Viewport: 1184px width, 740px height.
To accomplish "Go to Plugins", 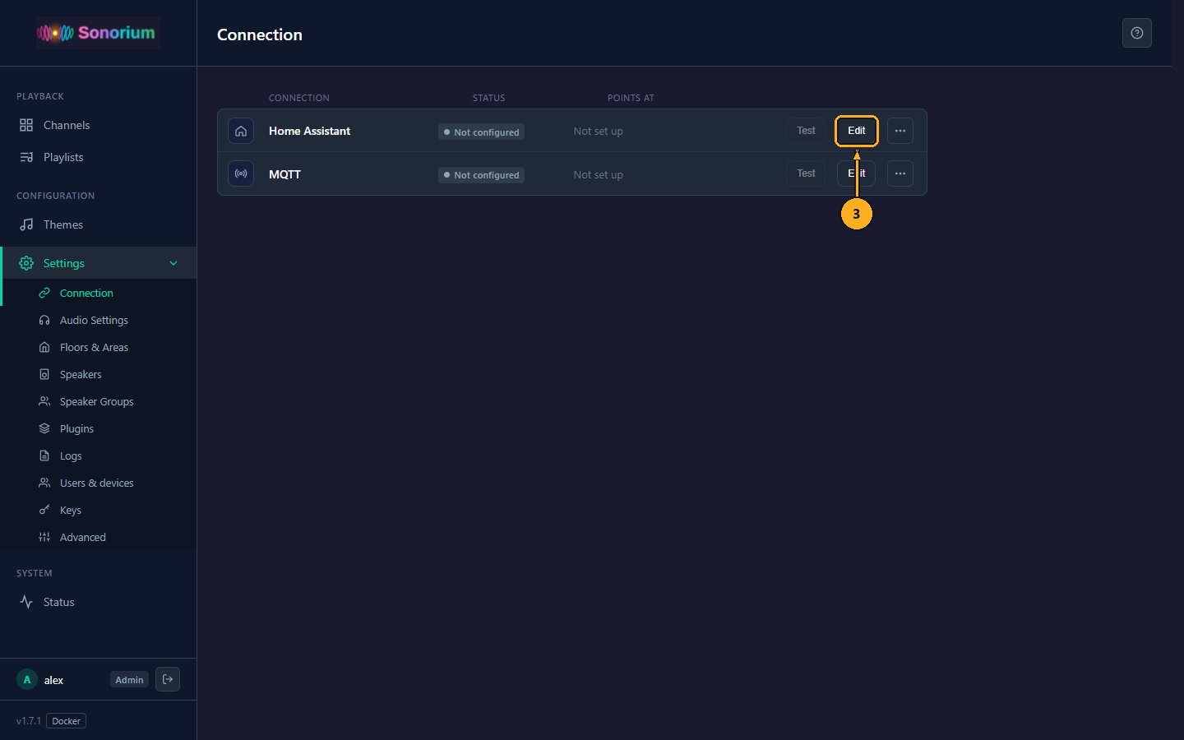I will (99, 428).
